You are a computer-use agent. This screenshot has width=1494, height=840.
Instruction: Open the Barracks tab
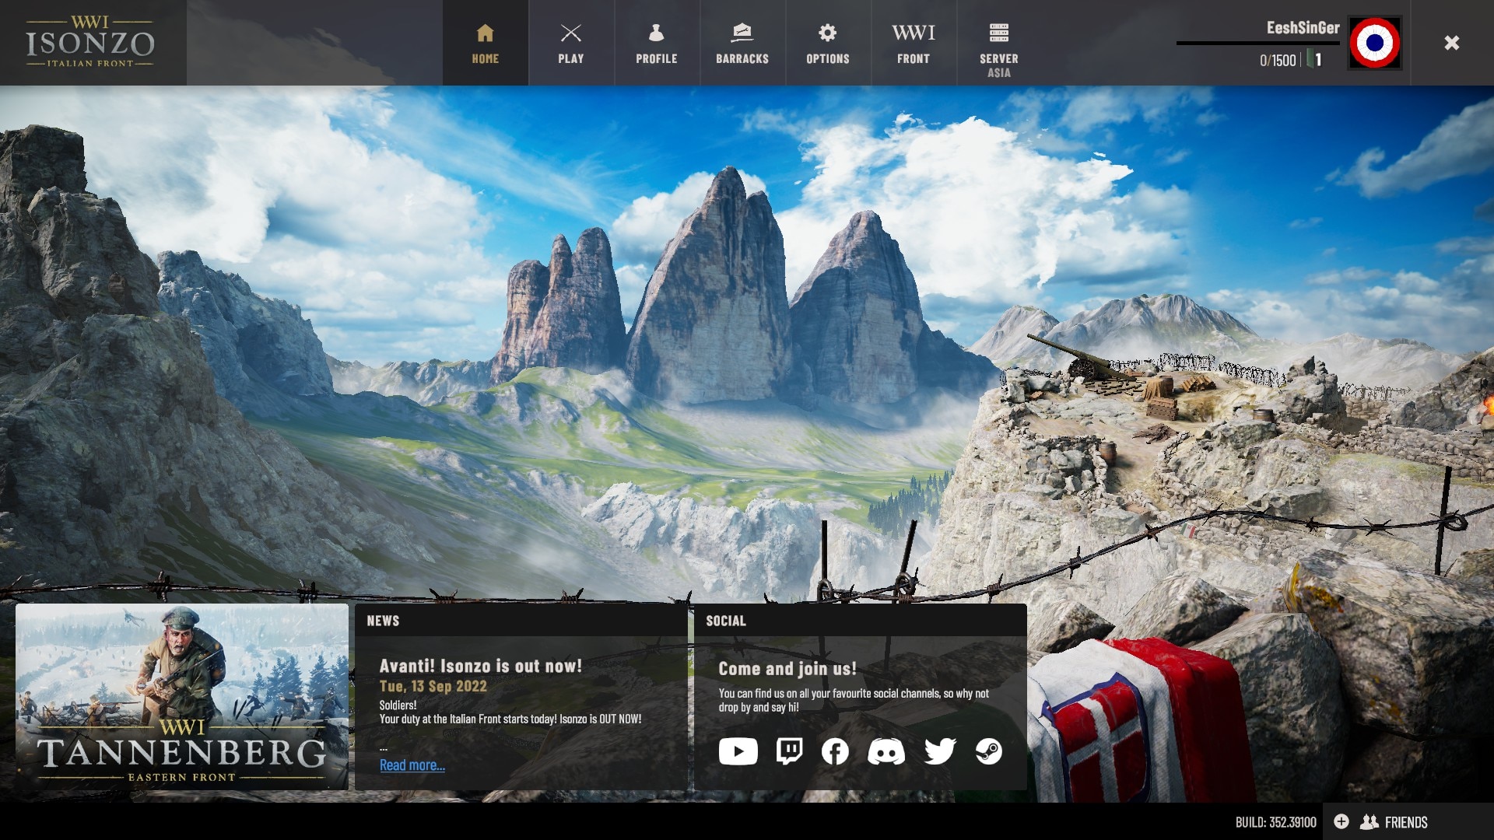[742, 43]
